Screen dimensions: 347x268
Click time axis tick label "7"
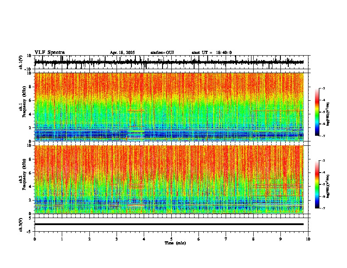coord(226,239)
